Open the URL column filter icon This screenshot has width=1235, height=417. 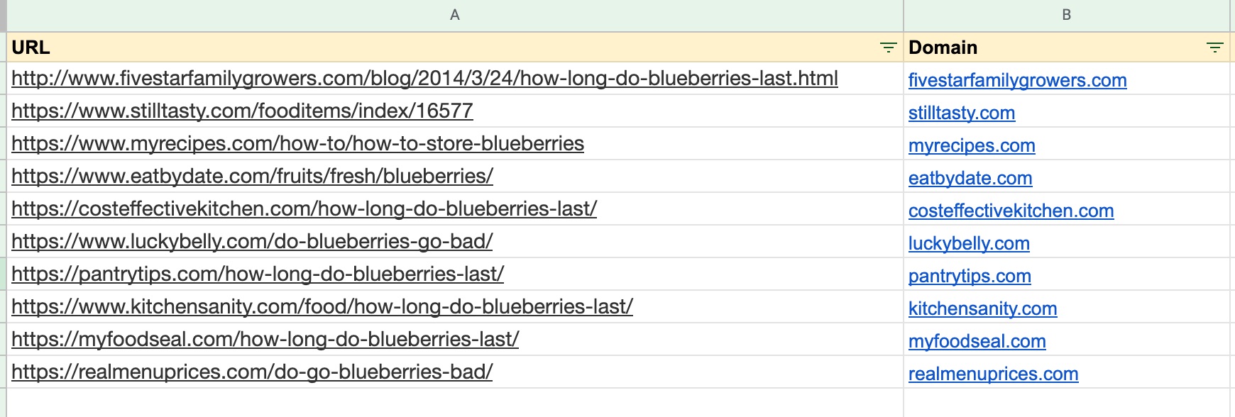[889, 48]
